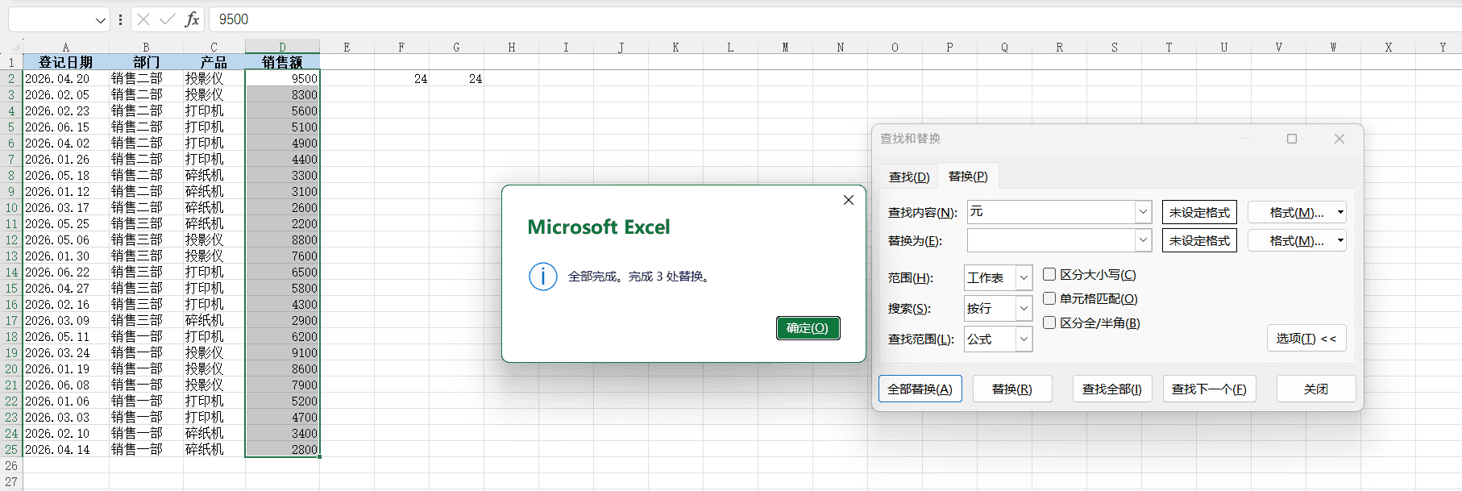
Task: Click the formula bar cancel X icon
Action: point(143,19)
